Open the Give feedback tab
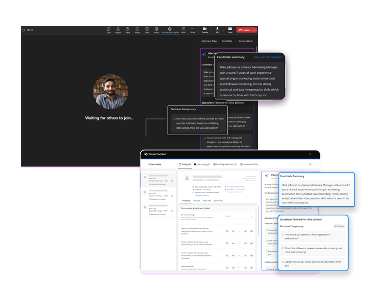 pos(245,41)
